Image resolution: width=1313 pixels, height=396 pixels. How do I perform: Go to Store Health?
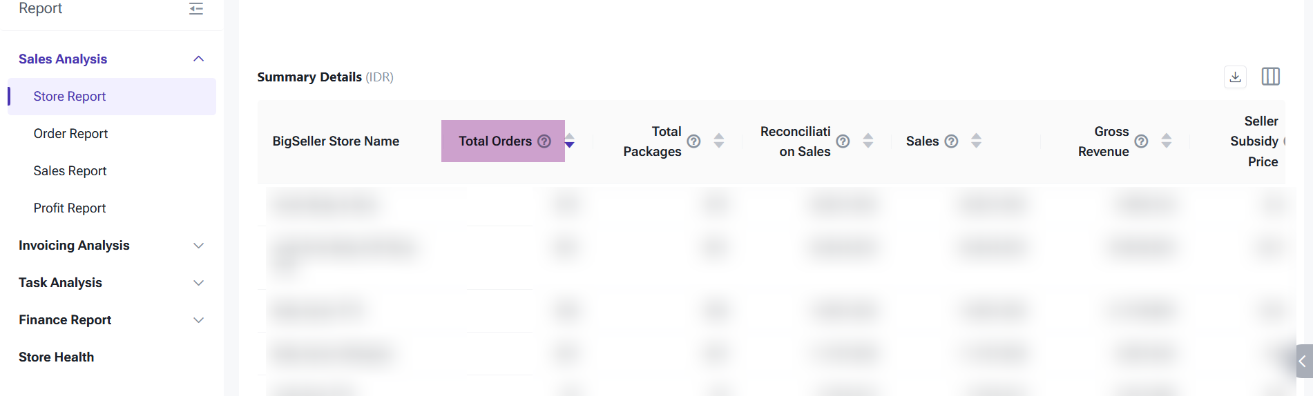click(x=57, y=357)
